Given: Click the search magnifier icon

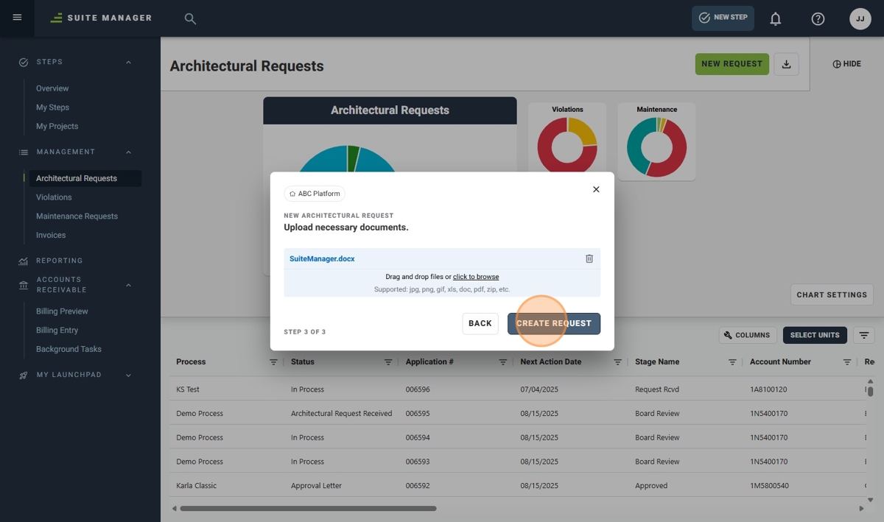Looking at the screenshot, I should (190, 18).
